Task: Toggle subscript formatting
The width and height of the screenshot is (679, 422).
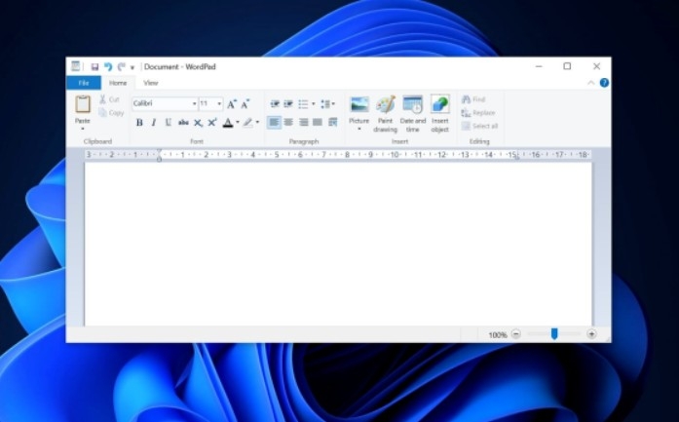Action: coord(198,123)
